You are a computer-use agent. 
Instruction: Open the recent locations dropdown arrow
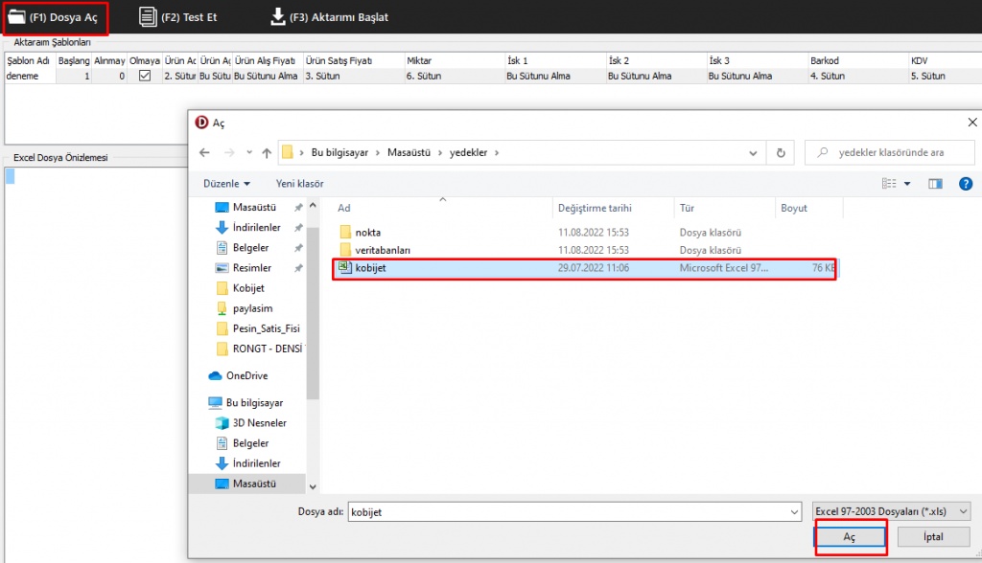pyautogui.click(x=249, y=152)
